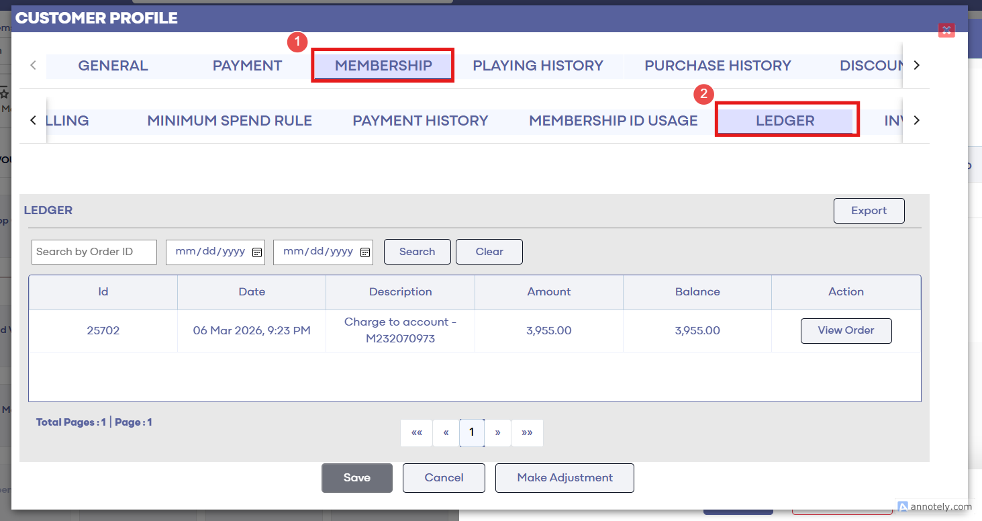Go to previous ledger page
982x521 pixels.
coord(446,433)
